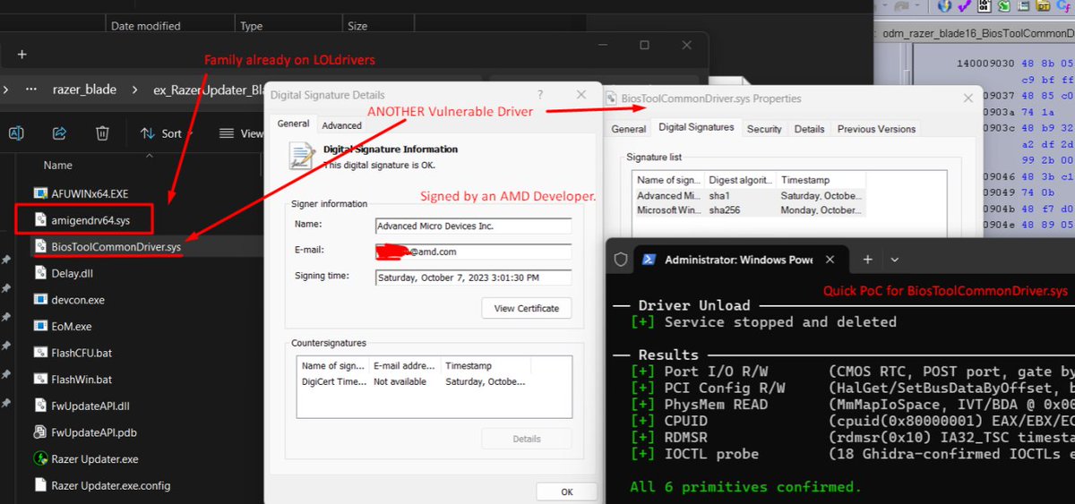The height and width of the screenshot is (504, 1075).
Task: Click the countersignature Details button
Action: pos(527,439)
